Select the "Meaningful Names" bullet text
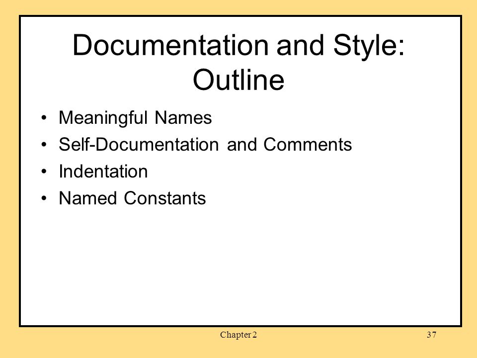This screenshot has width=477, height=358. [135, 118]
